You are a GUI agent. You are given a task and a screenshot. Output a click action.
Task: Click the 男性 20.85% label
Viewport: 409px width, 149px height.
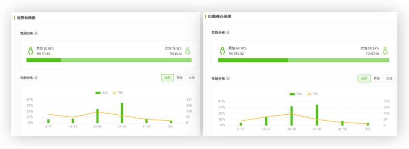point(45,48)
